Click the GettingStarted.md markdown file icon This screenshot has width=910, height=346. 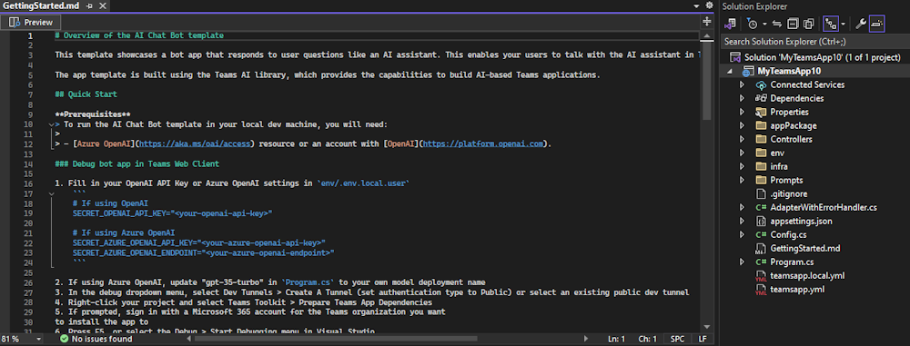click(x=760, y=249)
